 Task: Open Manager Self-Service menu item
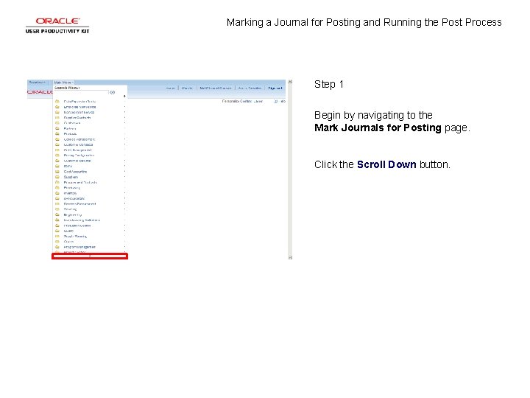[79, 112]
